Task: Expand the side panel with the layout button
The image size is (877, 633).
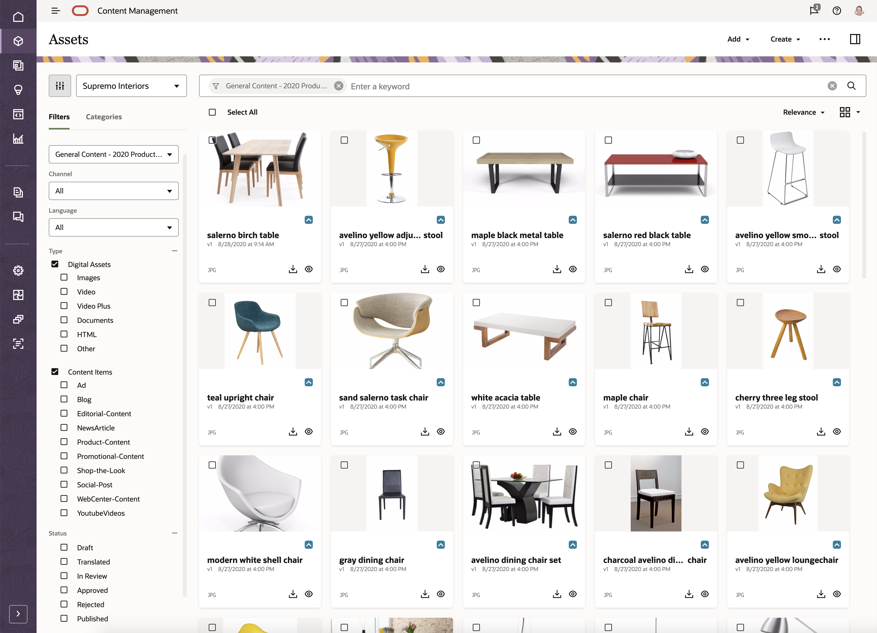Action: (855, 39)
